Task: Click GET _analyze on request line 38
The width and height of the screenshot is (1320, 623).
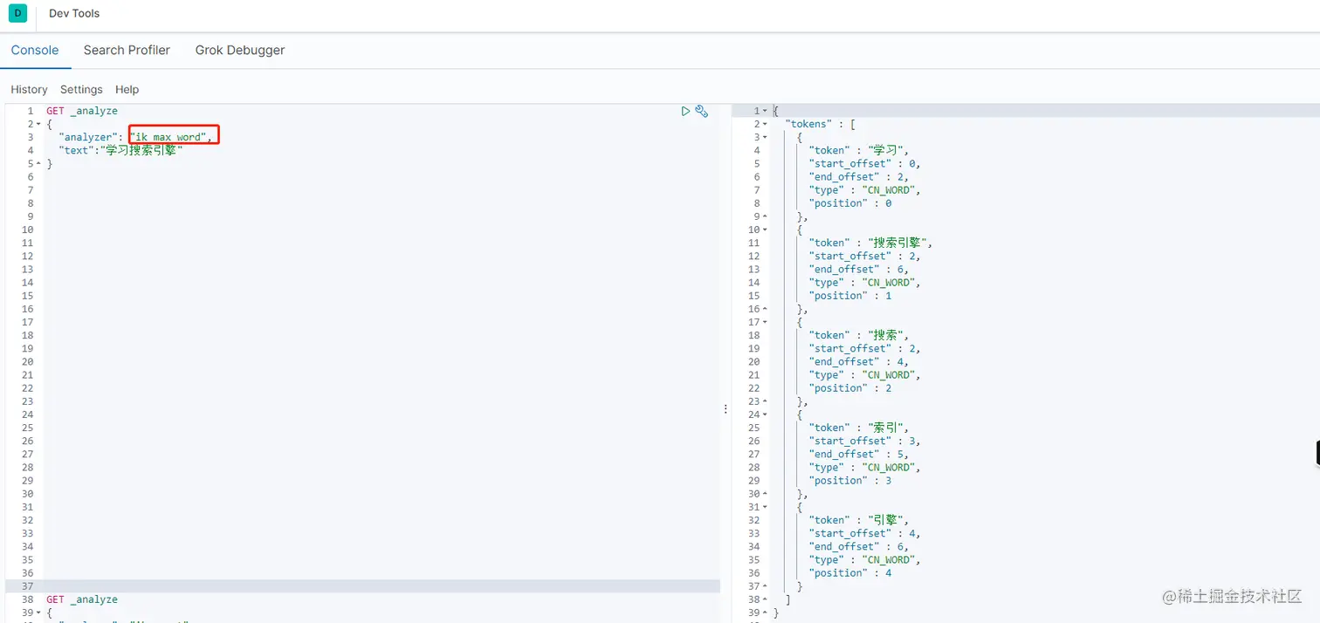Action: point(82,599)
